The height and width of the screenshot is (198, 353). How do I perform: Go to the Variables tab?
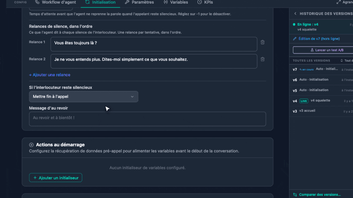tap(176, 2)
